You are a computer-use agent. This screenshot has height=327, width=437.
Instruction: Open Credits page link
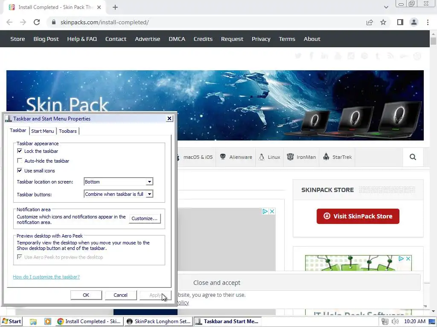[x=203, y=39]
